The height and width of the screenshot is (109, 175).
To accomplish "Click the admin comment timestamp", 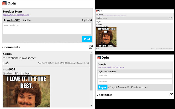I will tap(63, 63).
